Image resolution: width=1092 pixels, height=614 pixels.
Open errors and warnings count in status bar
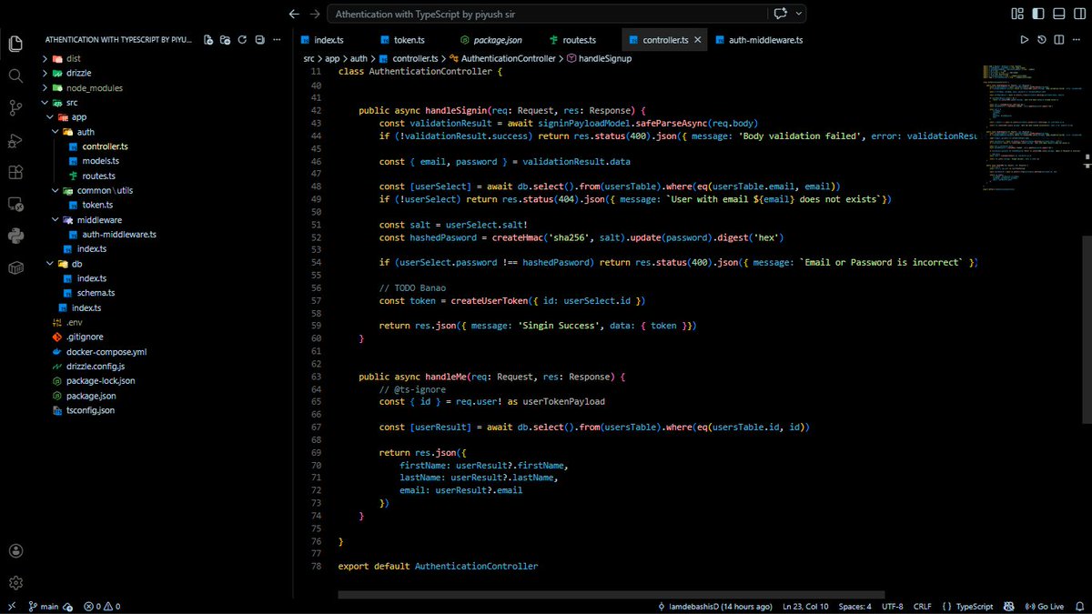(102, 606)
